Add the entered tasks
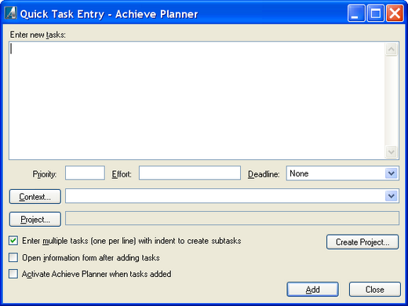Image resolution: width=408 pixels, height=306 pixels. [312, 290]
